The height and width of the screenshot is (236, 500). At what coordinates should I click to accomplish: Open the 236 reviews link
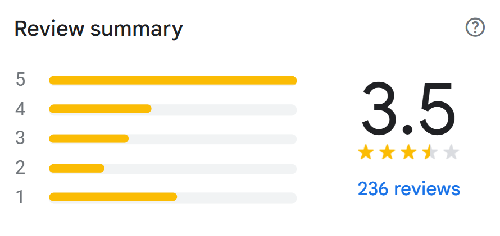click(409, 189)
